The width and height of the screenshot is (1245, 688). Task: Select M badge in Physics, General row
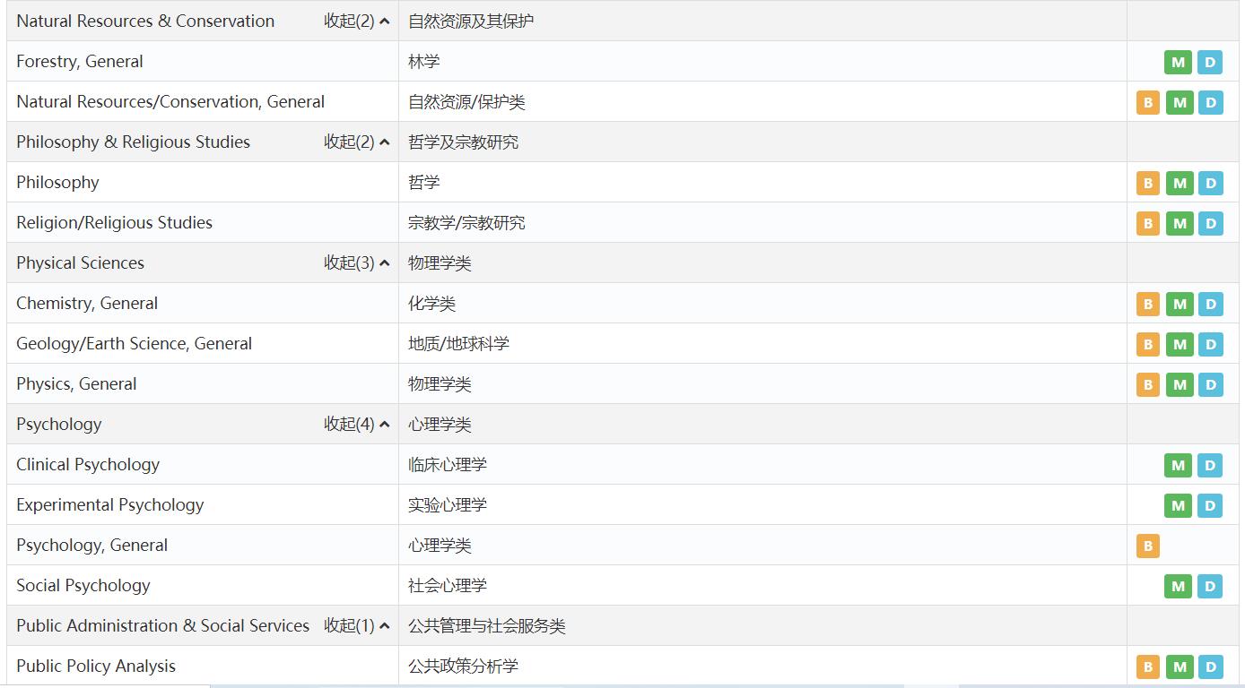click(1180, 384)
